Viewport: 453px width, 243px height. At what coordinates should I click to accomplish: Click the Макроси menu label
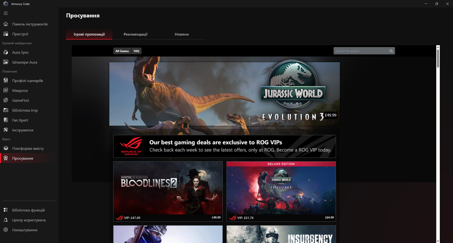click(20, 90)
